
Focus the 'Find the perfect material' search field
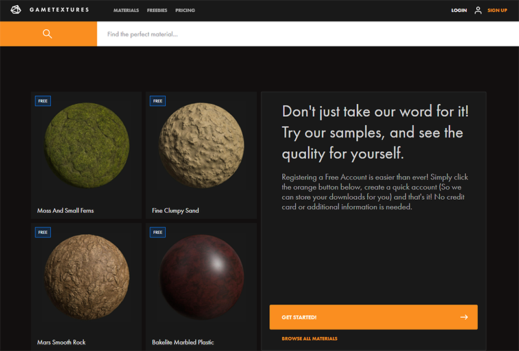[x=305, y=34]
